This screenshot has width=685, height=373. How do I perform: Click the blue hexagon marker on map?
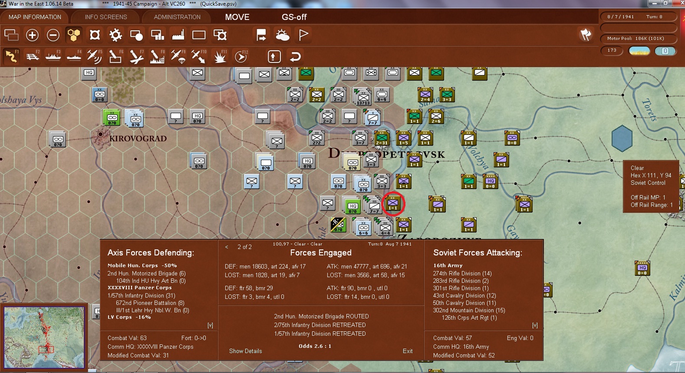tap(622, 138)
